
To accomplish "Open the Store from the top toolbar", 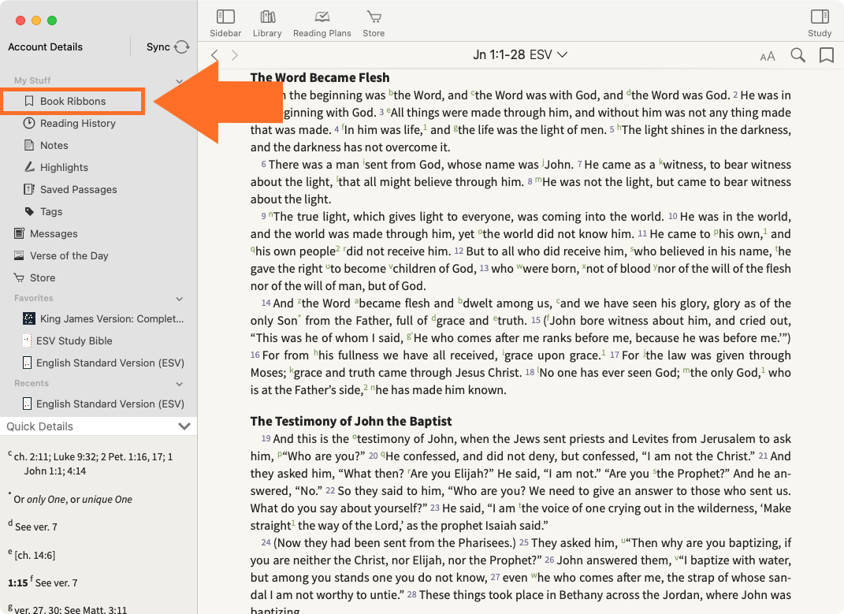I will coord(374,24).
